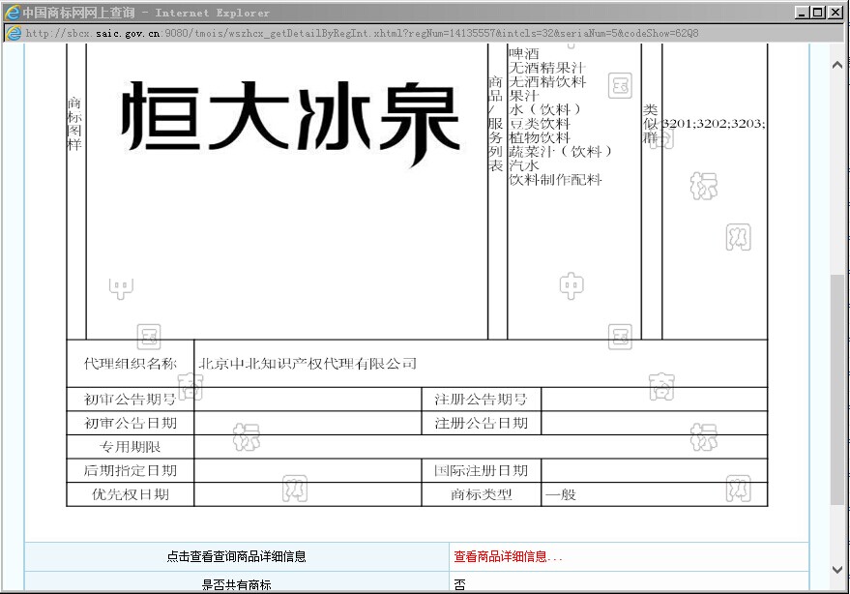Close the Internet Explorer window
Screen dimensions: 850x594
(835, 12)
